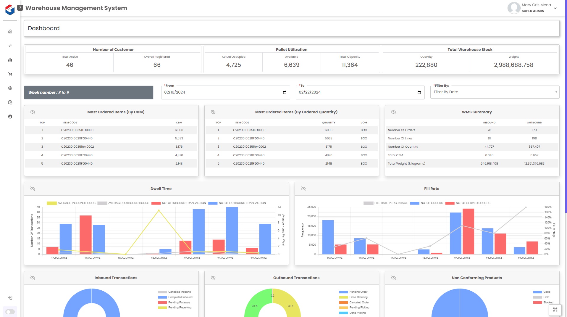The width and height of the screenshot is (567, 317).
Task: Open the settings gear sidebar icon
Action: [x=10, y=88]
